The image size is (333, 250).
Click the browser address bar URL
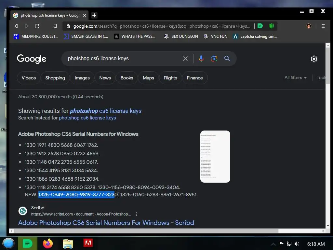coord(161,26)
